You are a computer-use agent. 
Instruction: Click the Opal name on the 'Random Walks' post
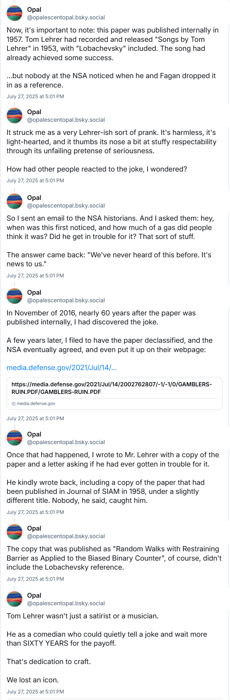tap(34, 528)
